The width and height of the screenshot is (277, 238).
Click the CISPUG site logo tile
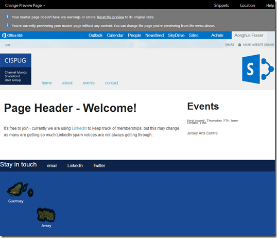point(15,69)
